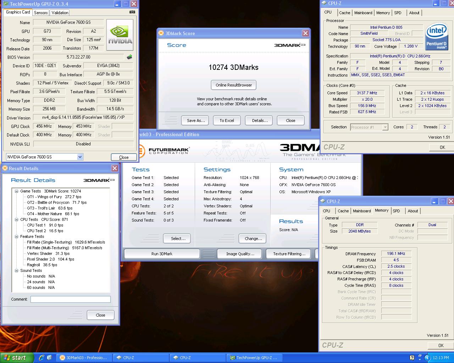454x363 pixels.
Task: Click the DRAM Frequency value 196.1 MHz
Action: click(396, 254)
